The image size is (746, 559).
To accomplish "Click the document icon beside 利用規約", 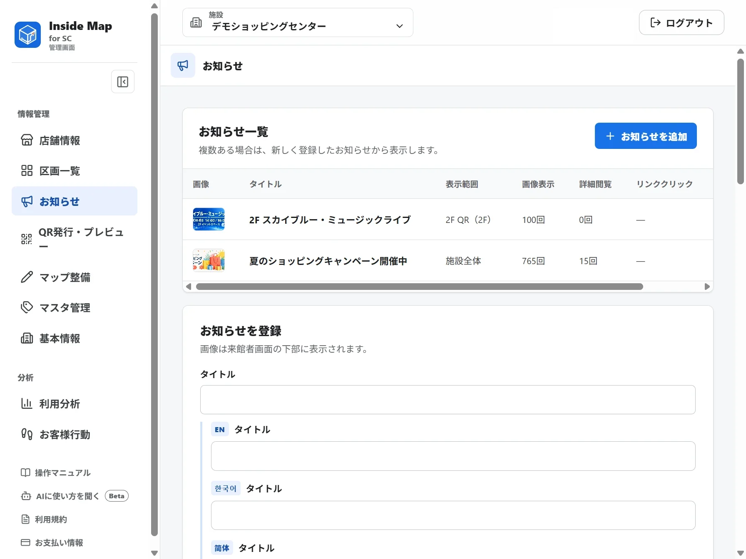I will coord(25,519).
